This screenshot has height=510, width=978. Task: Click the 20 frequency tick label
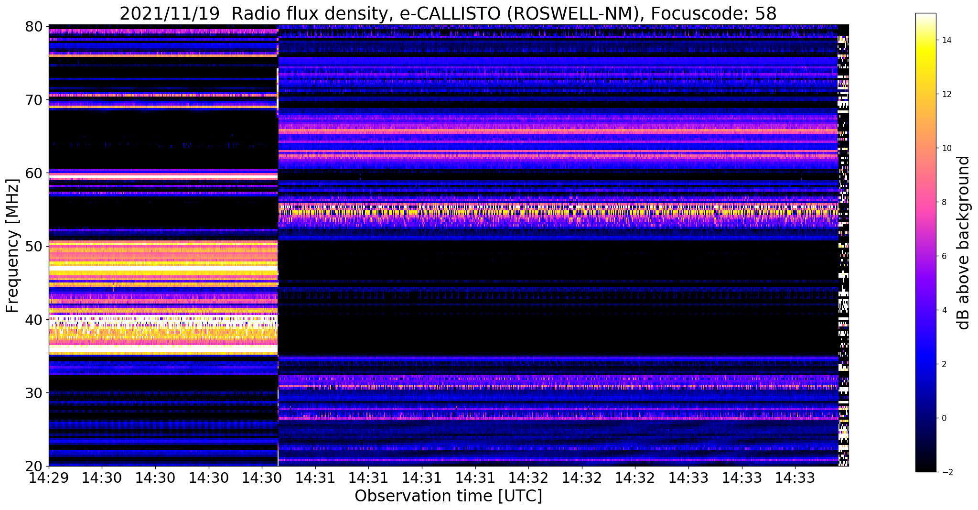pyautogui.click(x=34, y=466)
